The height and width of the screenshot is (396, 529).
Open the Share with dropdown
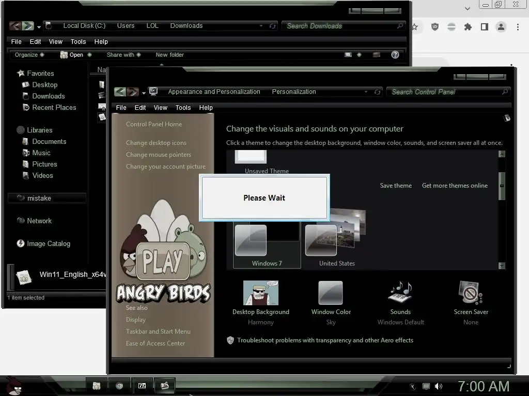point(123,55)
